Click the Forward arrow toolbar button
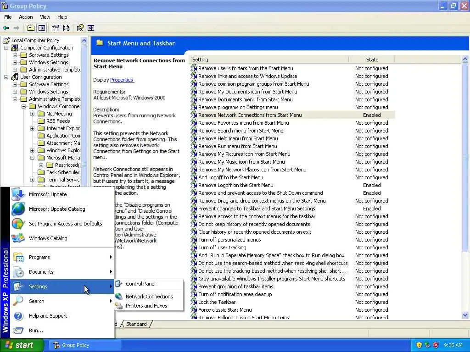470x352 pixels. [x=17, y=28]
